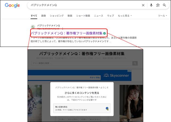Start voice search with microphone icon

pos(151,5)
